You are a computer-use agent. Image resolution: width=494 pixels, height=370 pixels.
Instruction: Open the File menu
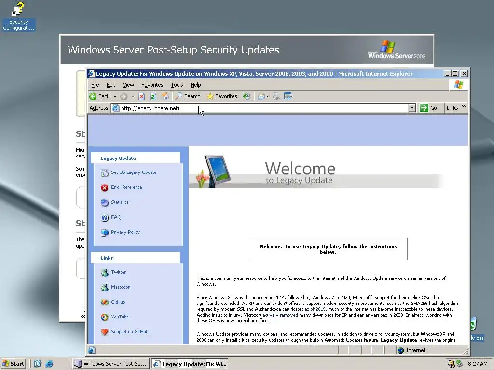(x=95, y=85)
